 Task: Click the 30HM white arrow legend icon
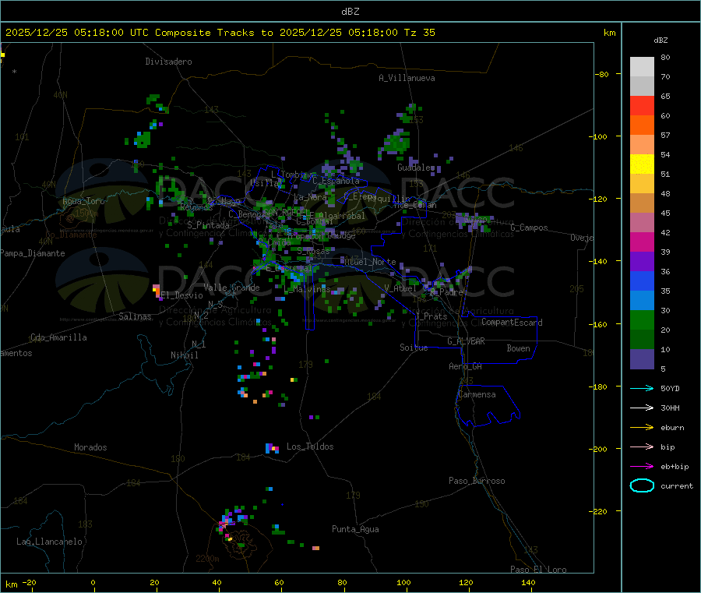(642, 408)
